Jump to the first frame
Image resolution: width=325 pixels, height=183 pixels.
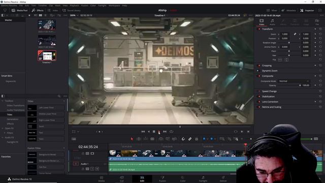point(143,132)
